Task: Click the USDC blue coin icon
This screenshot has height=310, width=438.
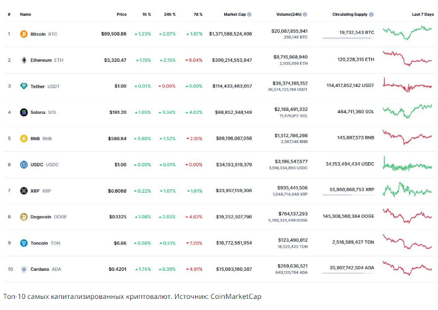Action: pos(24,165)
